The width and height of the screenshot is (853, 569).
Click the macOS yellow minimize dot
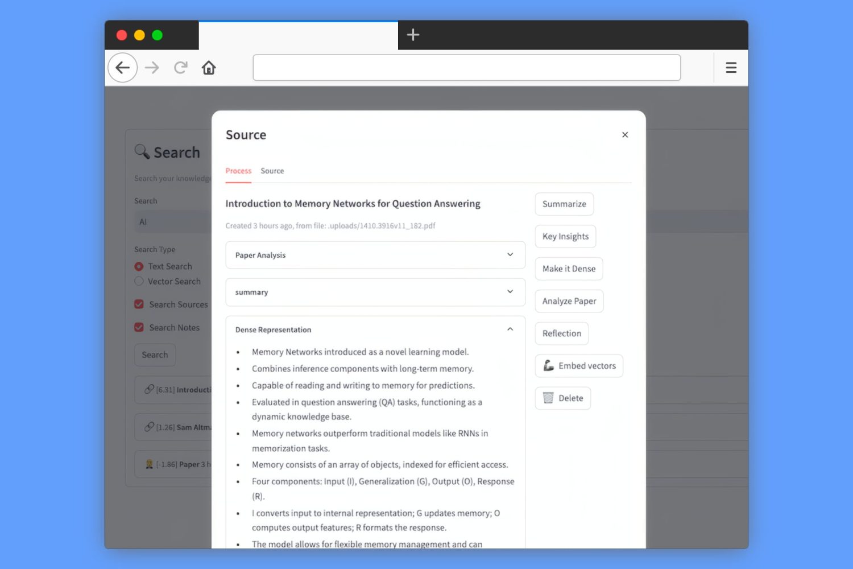point(139,35)
